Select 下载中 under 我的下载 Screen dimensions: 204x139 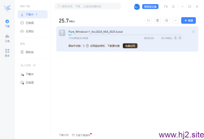[x=33, y=14]
